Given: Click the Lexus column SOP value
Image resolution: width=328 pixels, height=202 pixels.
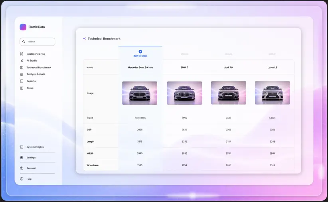Looking at the screenshot, I should pos(273,130).
